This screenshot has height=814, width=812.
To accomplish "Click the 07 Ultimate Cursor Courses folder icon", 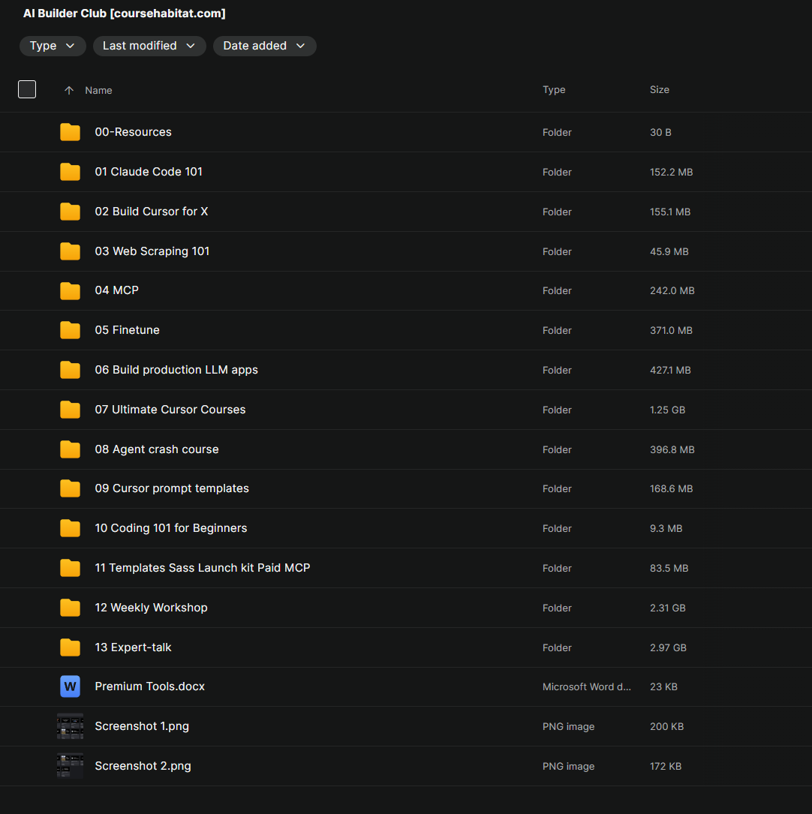I will coord(70,410).
